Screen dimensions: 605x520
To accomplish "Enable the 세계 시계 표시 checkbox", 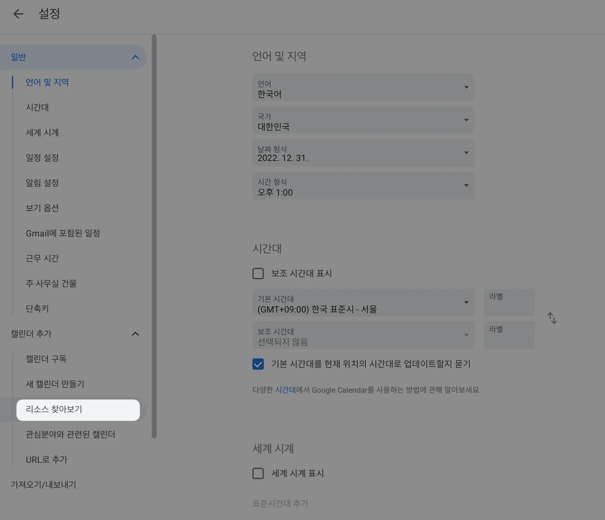I will click(x=258, y=473).
